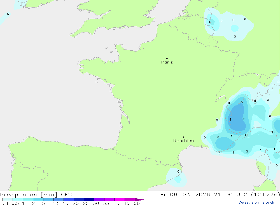Screen dimensions: 280x205
Task: Click the 45–50 mm legend swatch
Action: pyautogui.click(x=130, y=199)
